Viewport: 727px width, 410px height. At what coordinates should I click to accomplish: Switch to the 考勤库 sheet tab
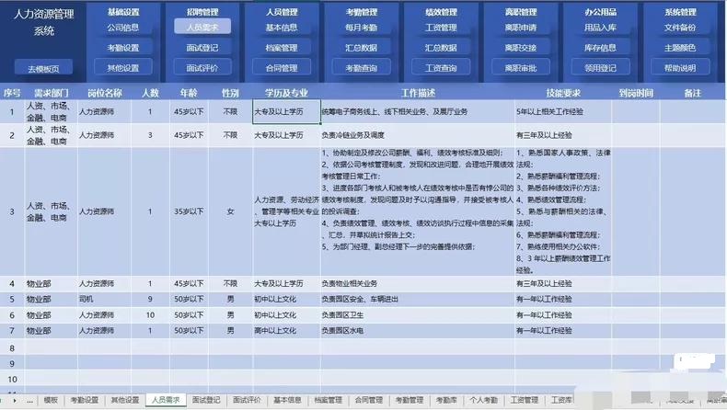click(445, 401)
